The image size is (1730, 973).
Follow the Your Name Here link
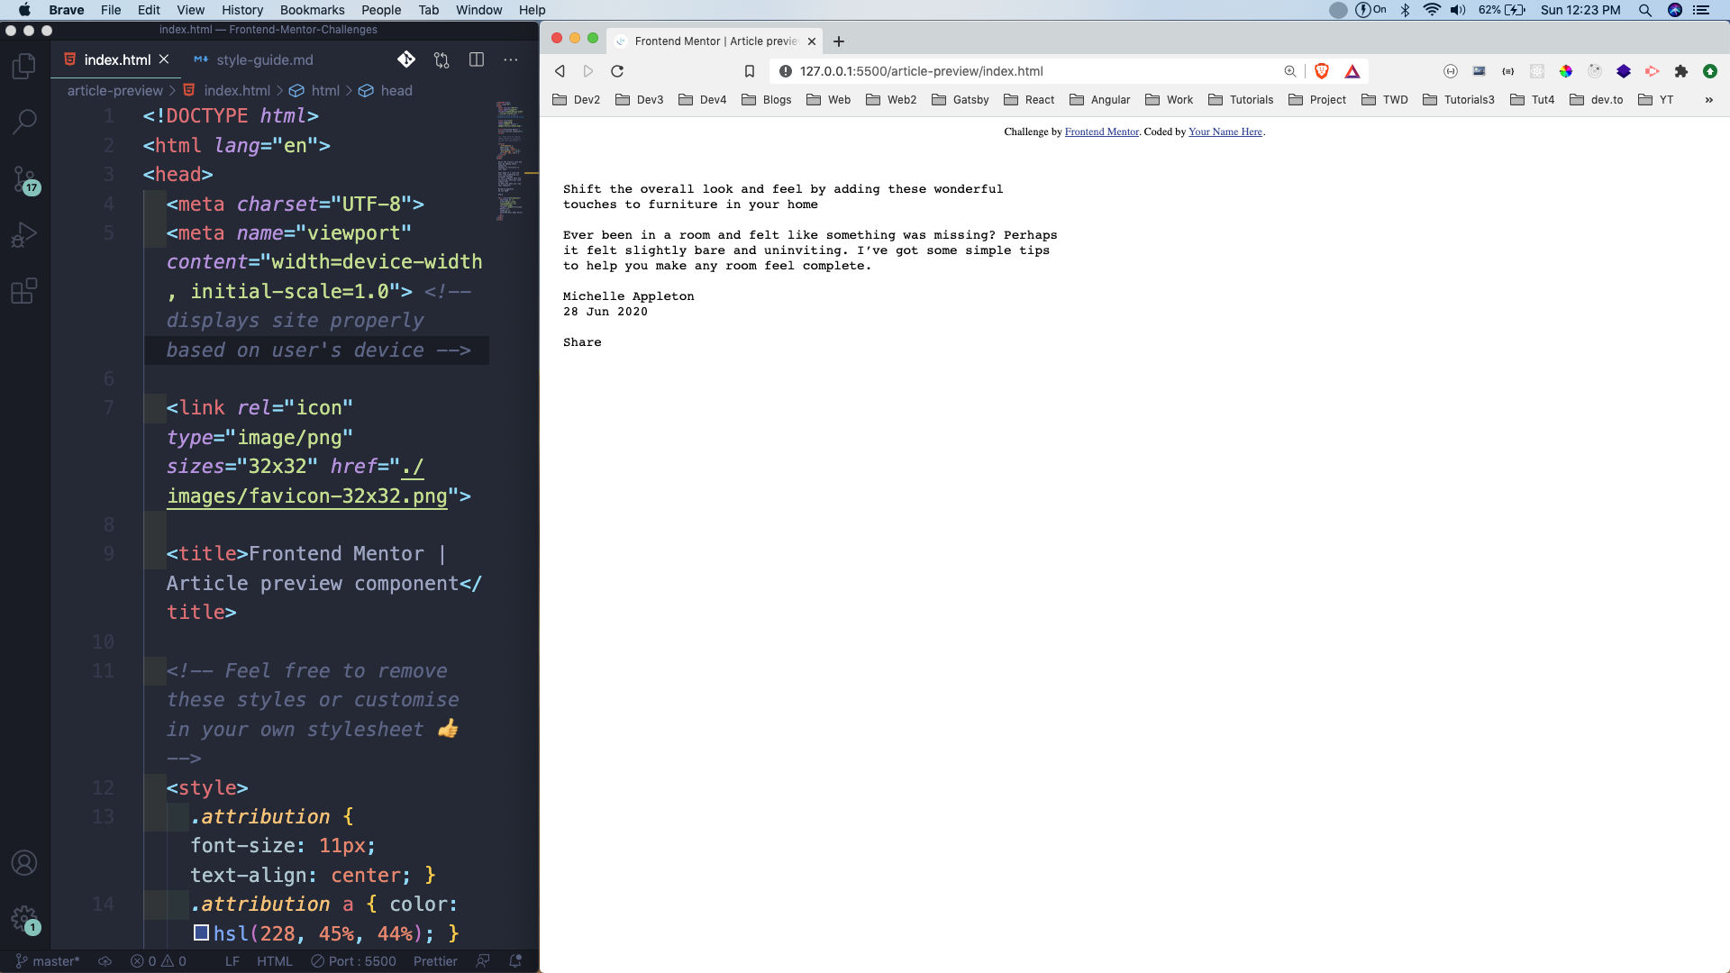coord(1225,132)
